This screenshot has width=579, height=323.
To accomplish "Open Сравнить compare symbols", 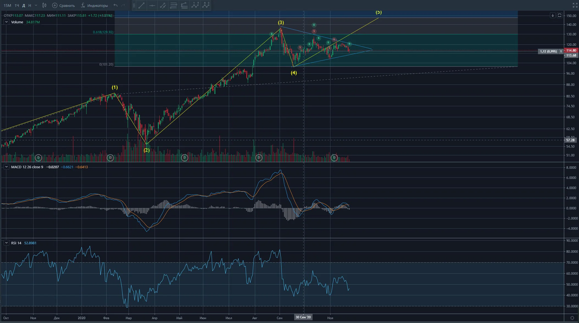I will point(63,5).
